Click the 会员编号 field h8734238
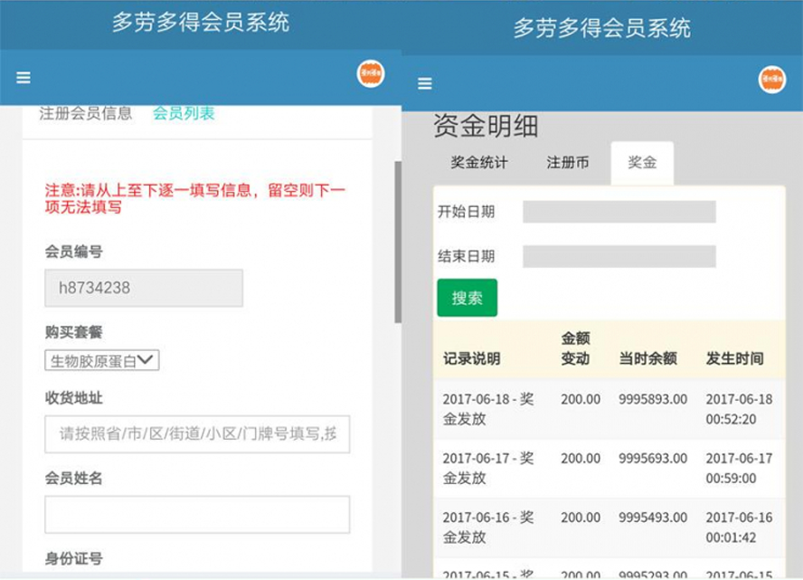 click(144, 288)
